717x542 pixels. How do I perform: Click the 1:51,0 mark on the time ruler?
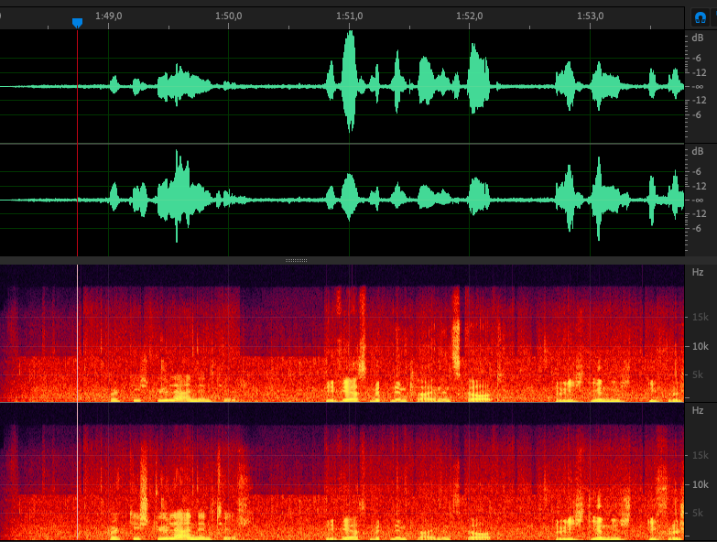click(x=349, y=16)
